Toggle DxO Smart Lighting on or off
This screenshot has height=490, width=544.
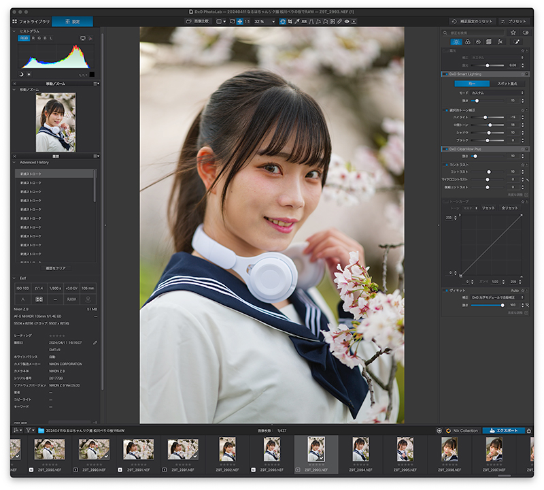445,74
